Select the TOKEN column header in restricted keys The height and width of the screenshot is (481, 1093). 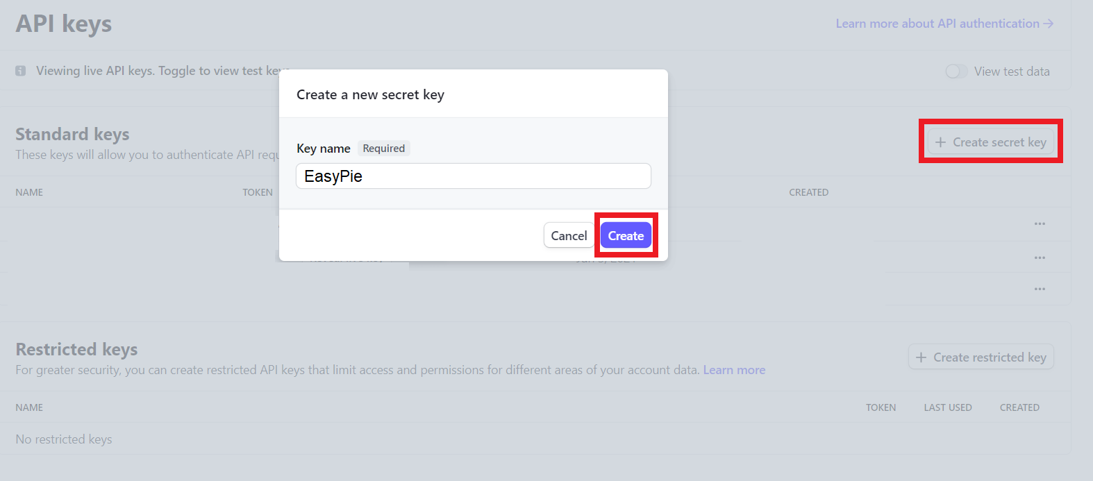(881, 407)
